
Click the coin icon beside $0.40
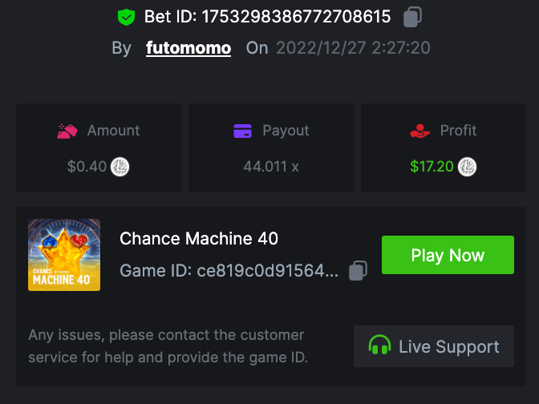(120, 167)
